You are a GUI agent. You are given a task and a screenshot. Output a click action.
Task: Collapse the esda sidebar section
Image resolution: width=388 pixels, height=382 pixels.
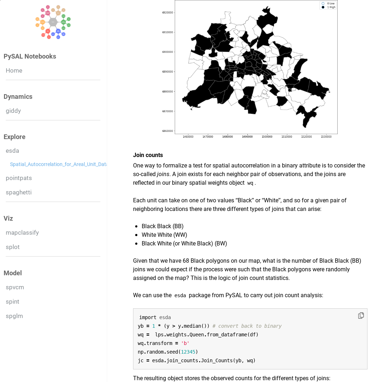click(13, 151)
